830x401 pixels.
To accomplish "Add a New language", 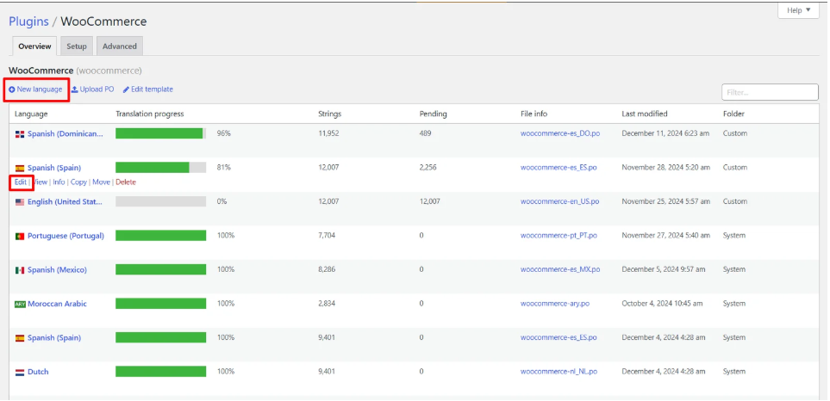I will pyautogui.click(x=36, y=89).
